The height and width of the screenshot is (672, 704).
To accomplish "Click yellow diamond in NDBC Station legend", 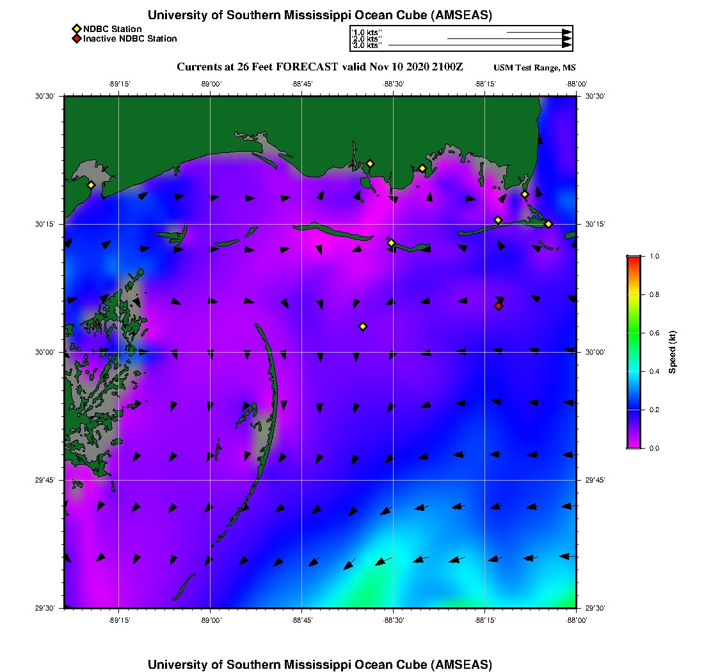I will click(x=76, y=29).
